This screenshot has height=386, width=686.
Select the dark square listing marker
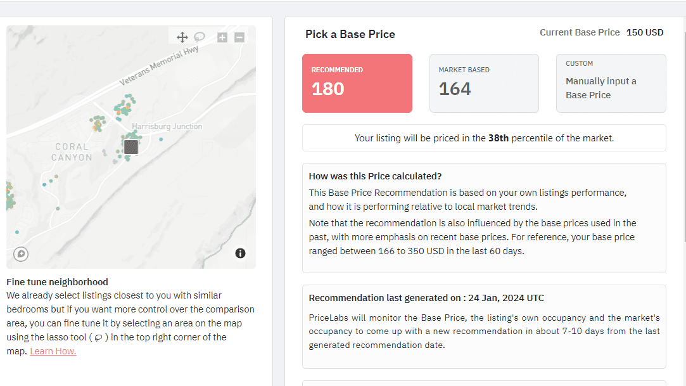point(131,147)
